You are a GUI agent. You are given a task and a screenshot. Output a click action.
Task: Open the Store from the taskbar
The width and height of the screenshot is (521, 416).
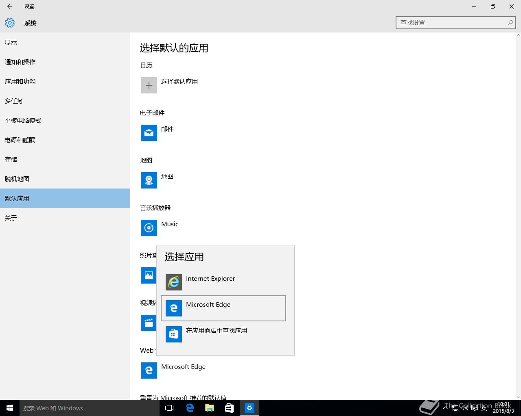(230, 408)
